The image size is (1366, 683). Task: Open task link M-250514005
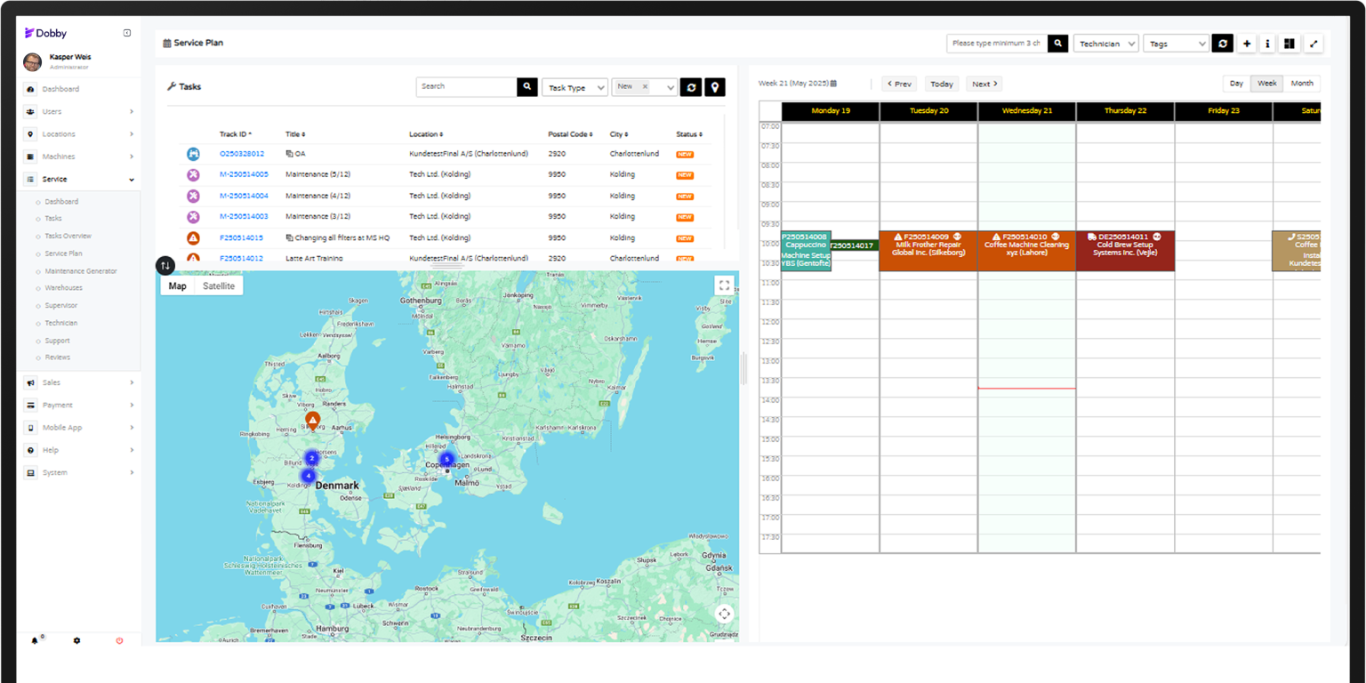pos(244,174)
